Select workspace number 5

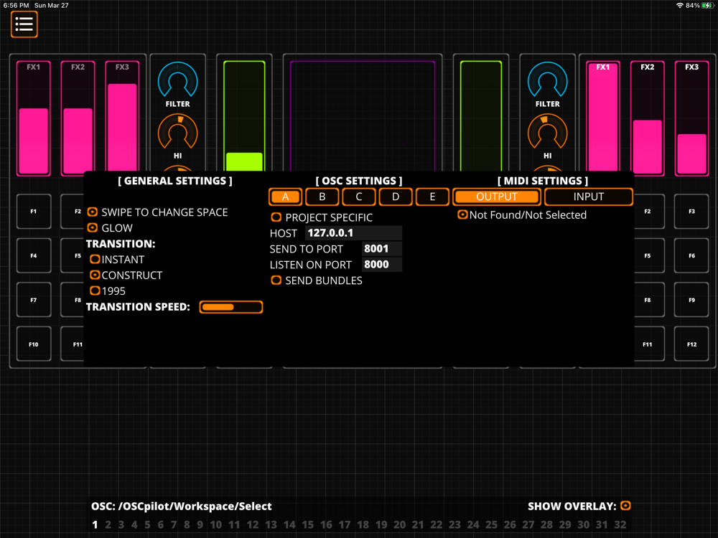[147, 525]
